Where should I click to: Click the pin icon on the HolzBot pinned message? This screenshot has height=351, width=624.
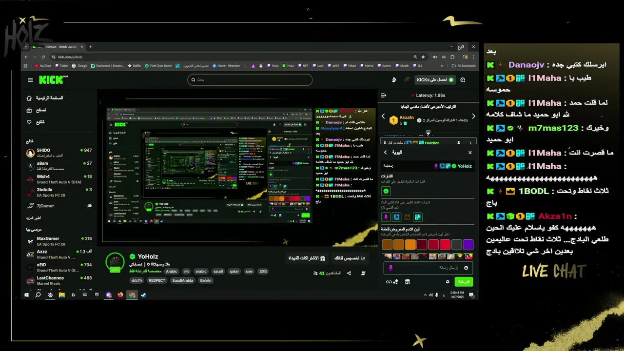pos(458,143)
